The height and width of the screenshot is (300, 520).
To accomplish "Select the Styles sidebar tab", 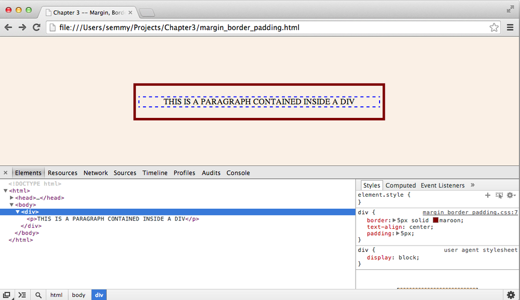I will (371, 185).
